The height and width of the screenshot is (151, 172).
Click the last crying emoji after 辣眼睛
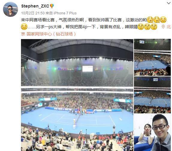click(x=154, y=27)
